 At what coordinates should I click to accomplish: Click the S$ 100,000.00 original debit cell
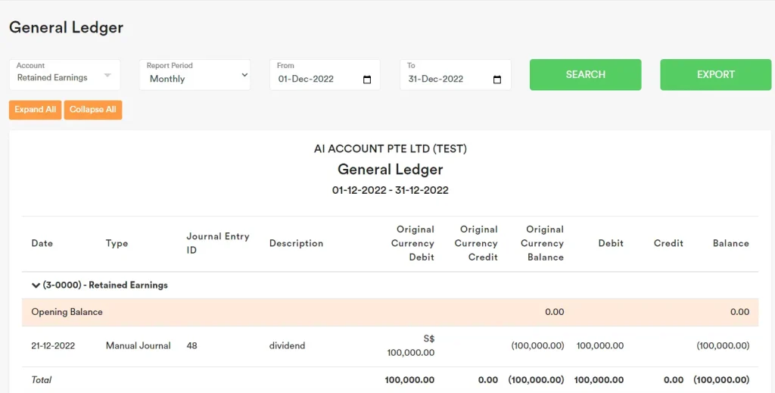411,345
